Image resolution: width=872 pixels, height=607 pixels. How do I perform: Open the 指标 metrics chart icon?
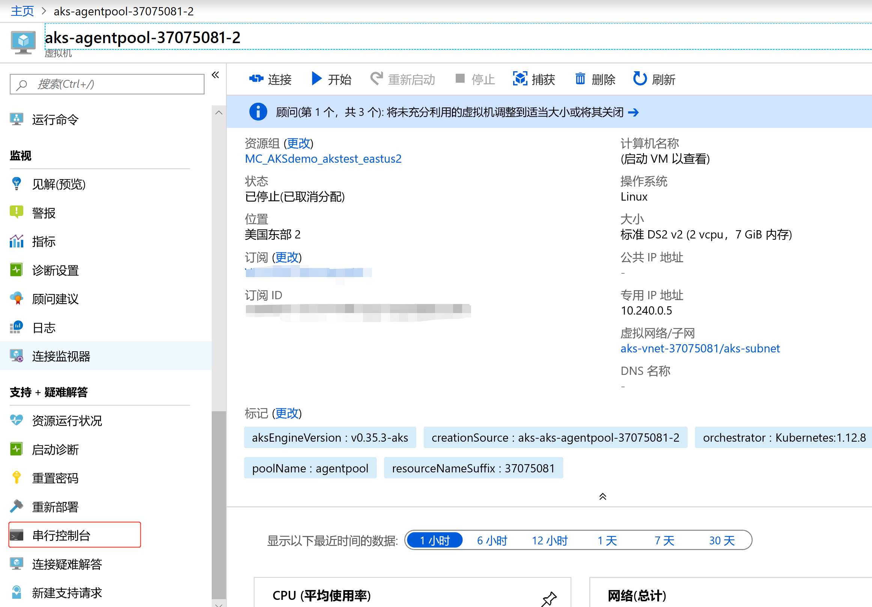point(17,241)
